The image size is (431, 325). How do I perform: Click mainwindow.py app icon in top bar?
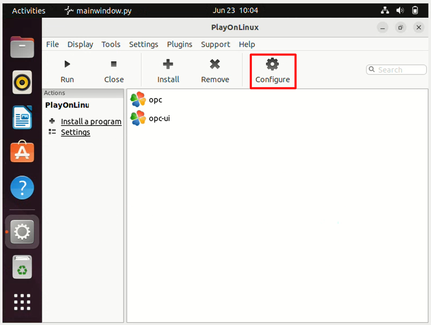pos(69,10)
